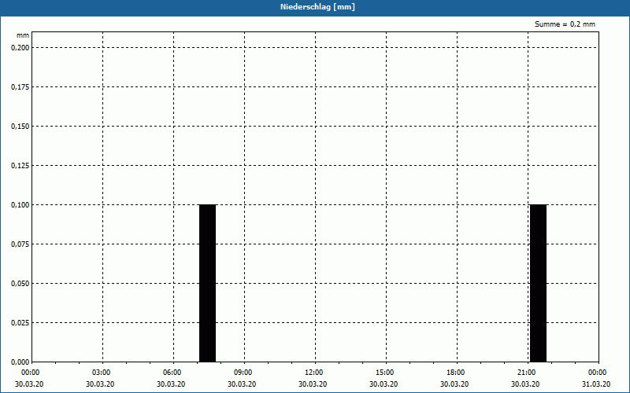Image resolution: width=630 pixels, height=393 pixels.
Task: Select the 12:00 time label
Action: (313, 373)
